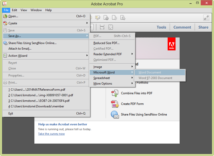Open the Help menu
This screenshot has width=214, height=156.
point(48,10)
